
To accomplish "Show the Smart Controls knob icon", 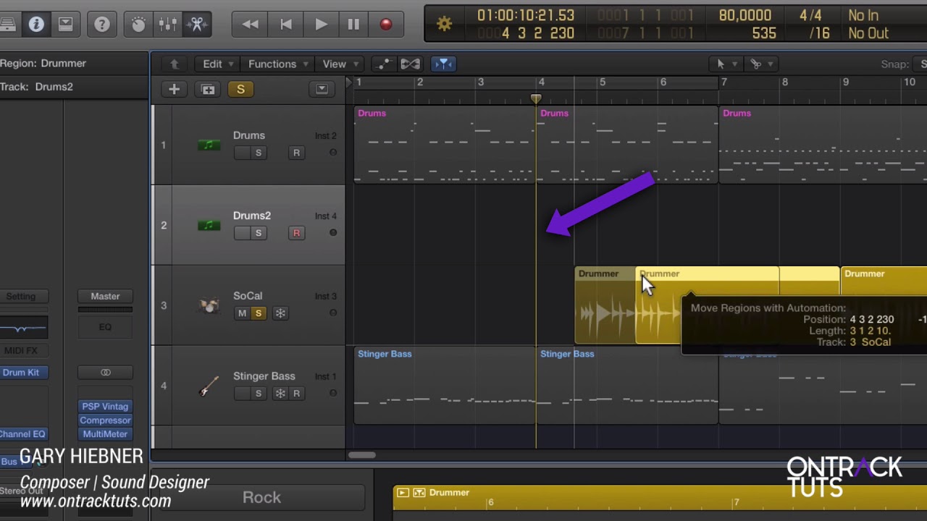I will click(x=138, y=25).
